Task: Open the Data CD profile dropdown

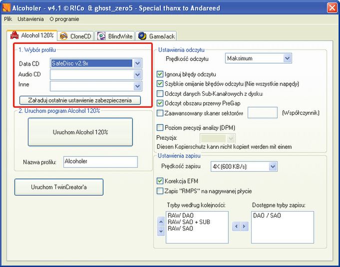Action: pyautogui.click(x=137, y=63)
